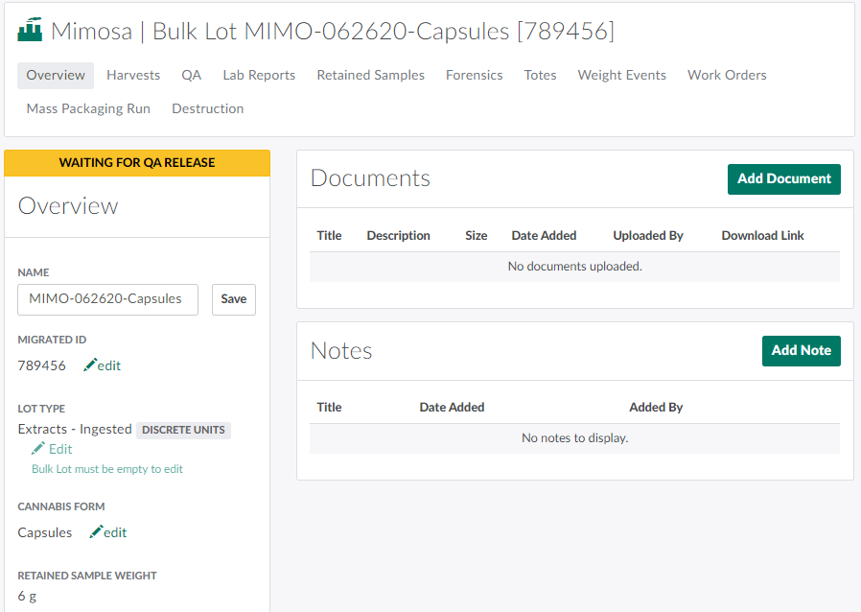Click the Waiting for QA Release banner
Viewport: 861px width, 612px height.
tap(137, 163)
